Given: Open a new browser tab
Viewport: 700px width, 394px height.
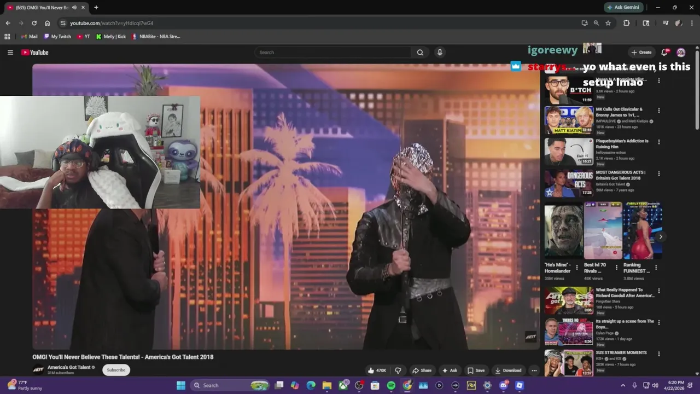Looking at the screenshot, I should tap(96, 8).
